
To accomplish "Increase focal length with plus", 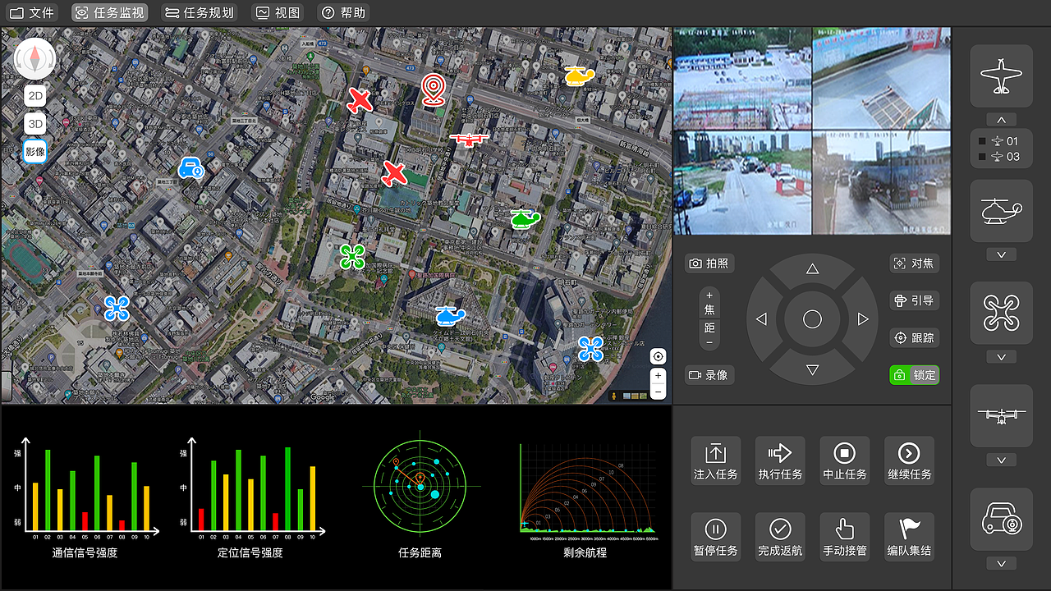I will point(709,295).
